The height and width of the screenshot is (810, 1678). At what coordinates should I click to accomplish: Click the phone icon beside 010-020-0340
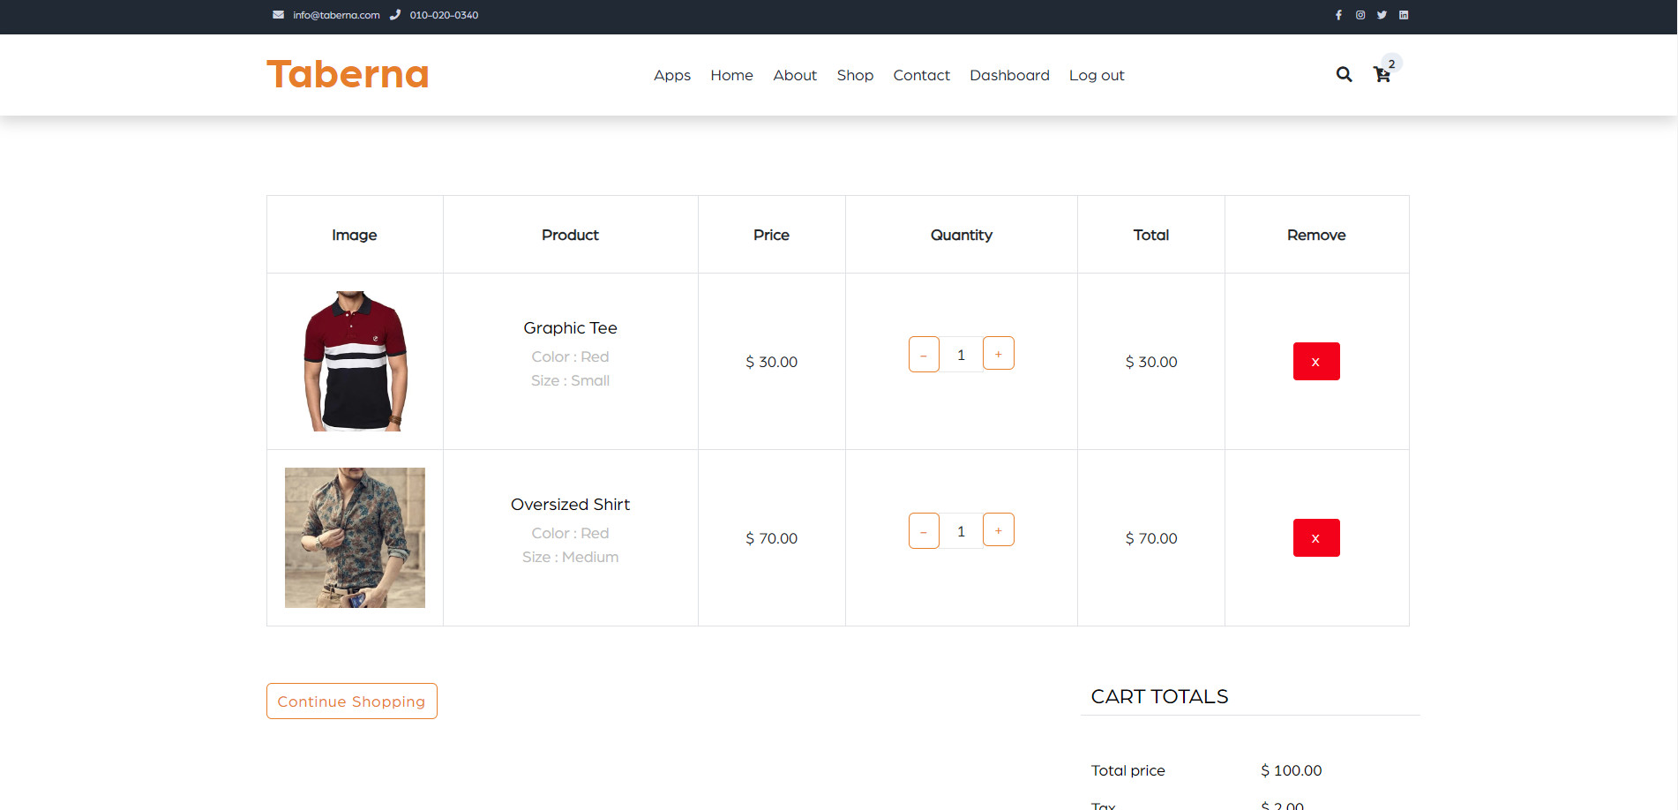click(395, 14)
